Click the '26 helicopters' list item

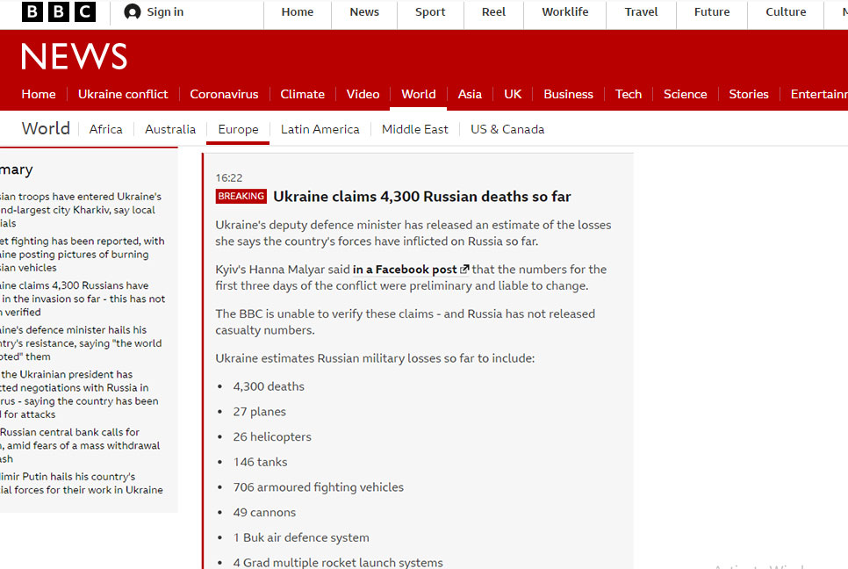(272, 436)
